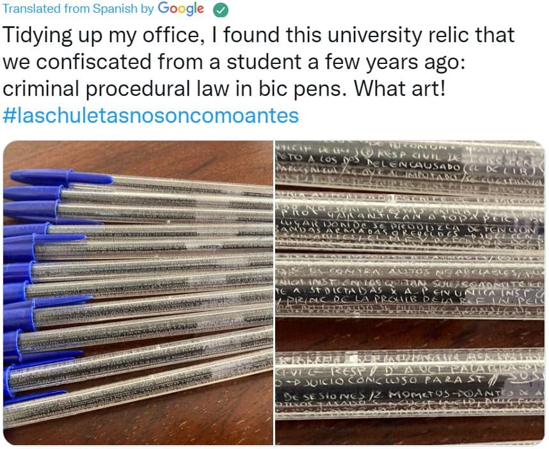Click the engraved 'RESP CIVIL' text

tap(410, 155)
